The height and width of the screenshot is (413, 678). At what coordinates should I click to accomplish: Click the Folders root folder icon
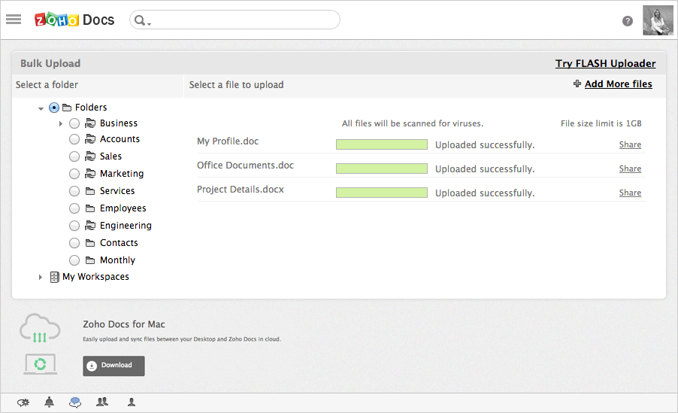pyautogui.click(x=67, y=107)
